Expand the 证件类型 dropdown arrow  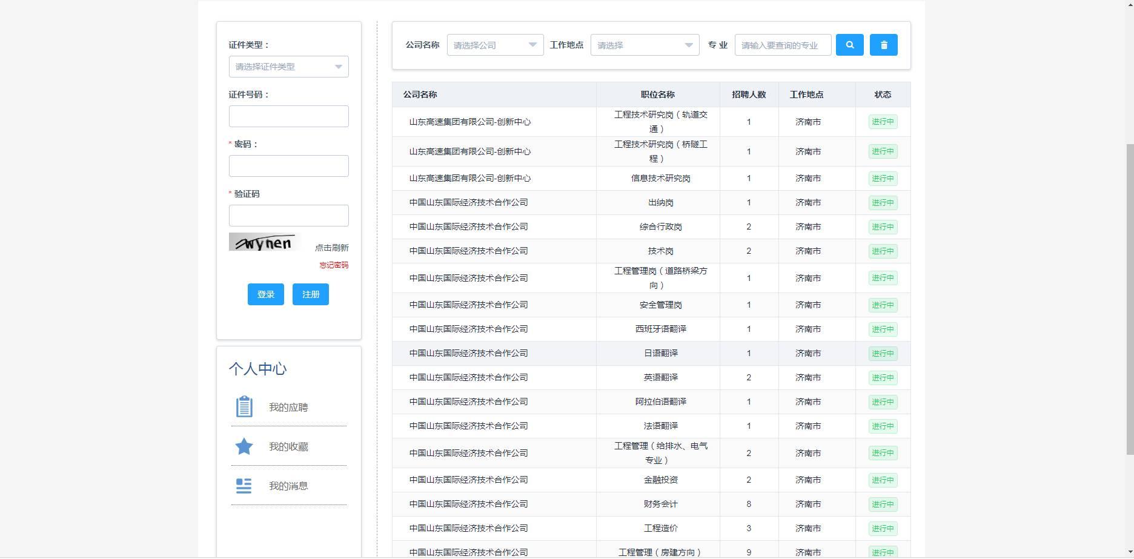(337, 67)
